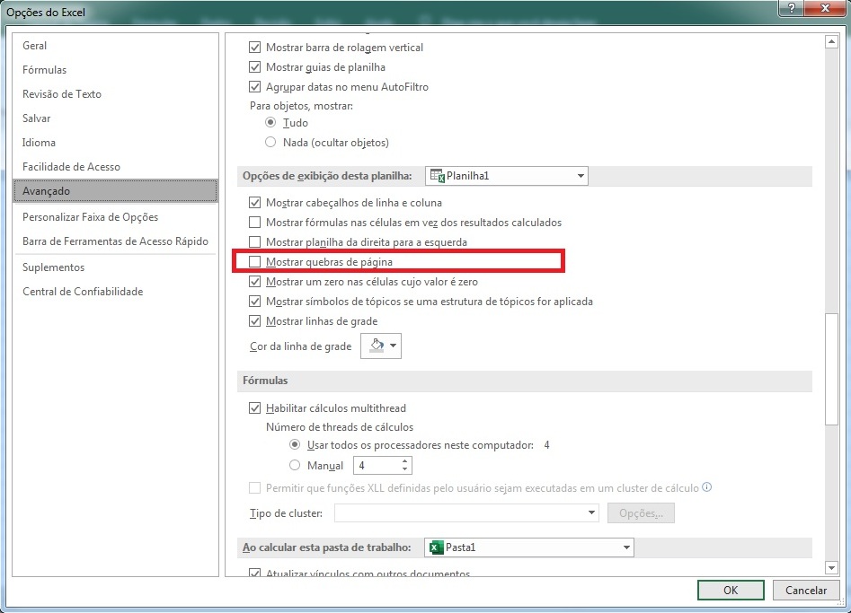Toggle Mostrar um zero nas células

pos(254,281)
